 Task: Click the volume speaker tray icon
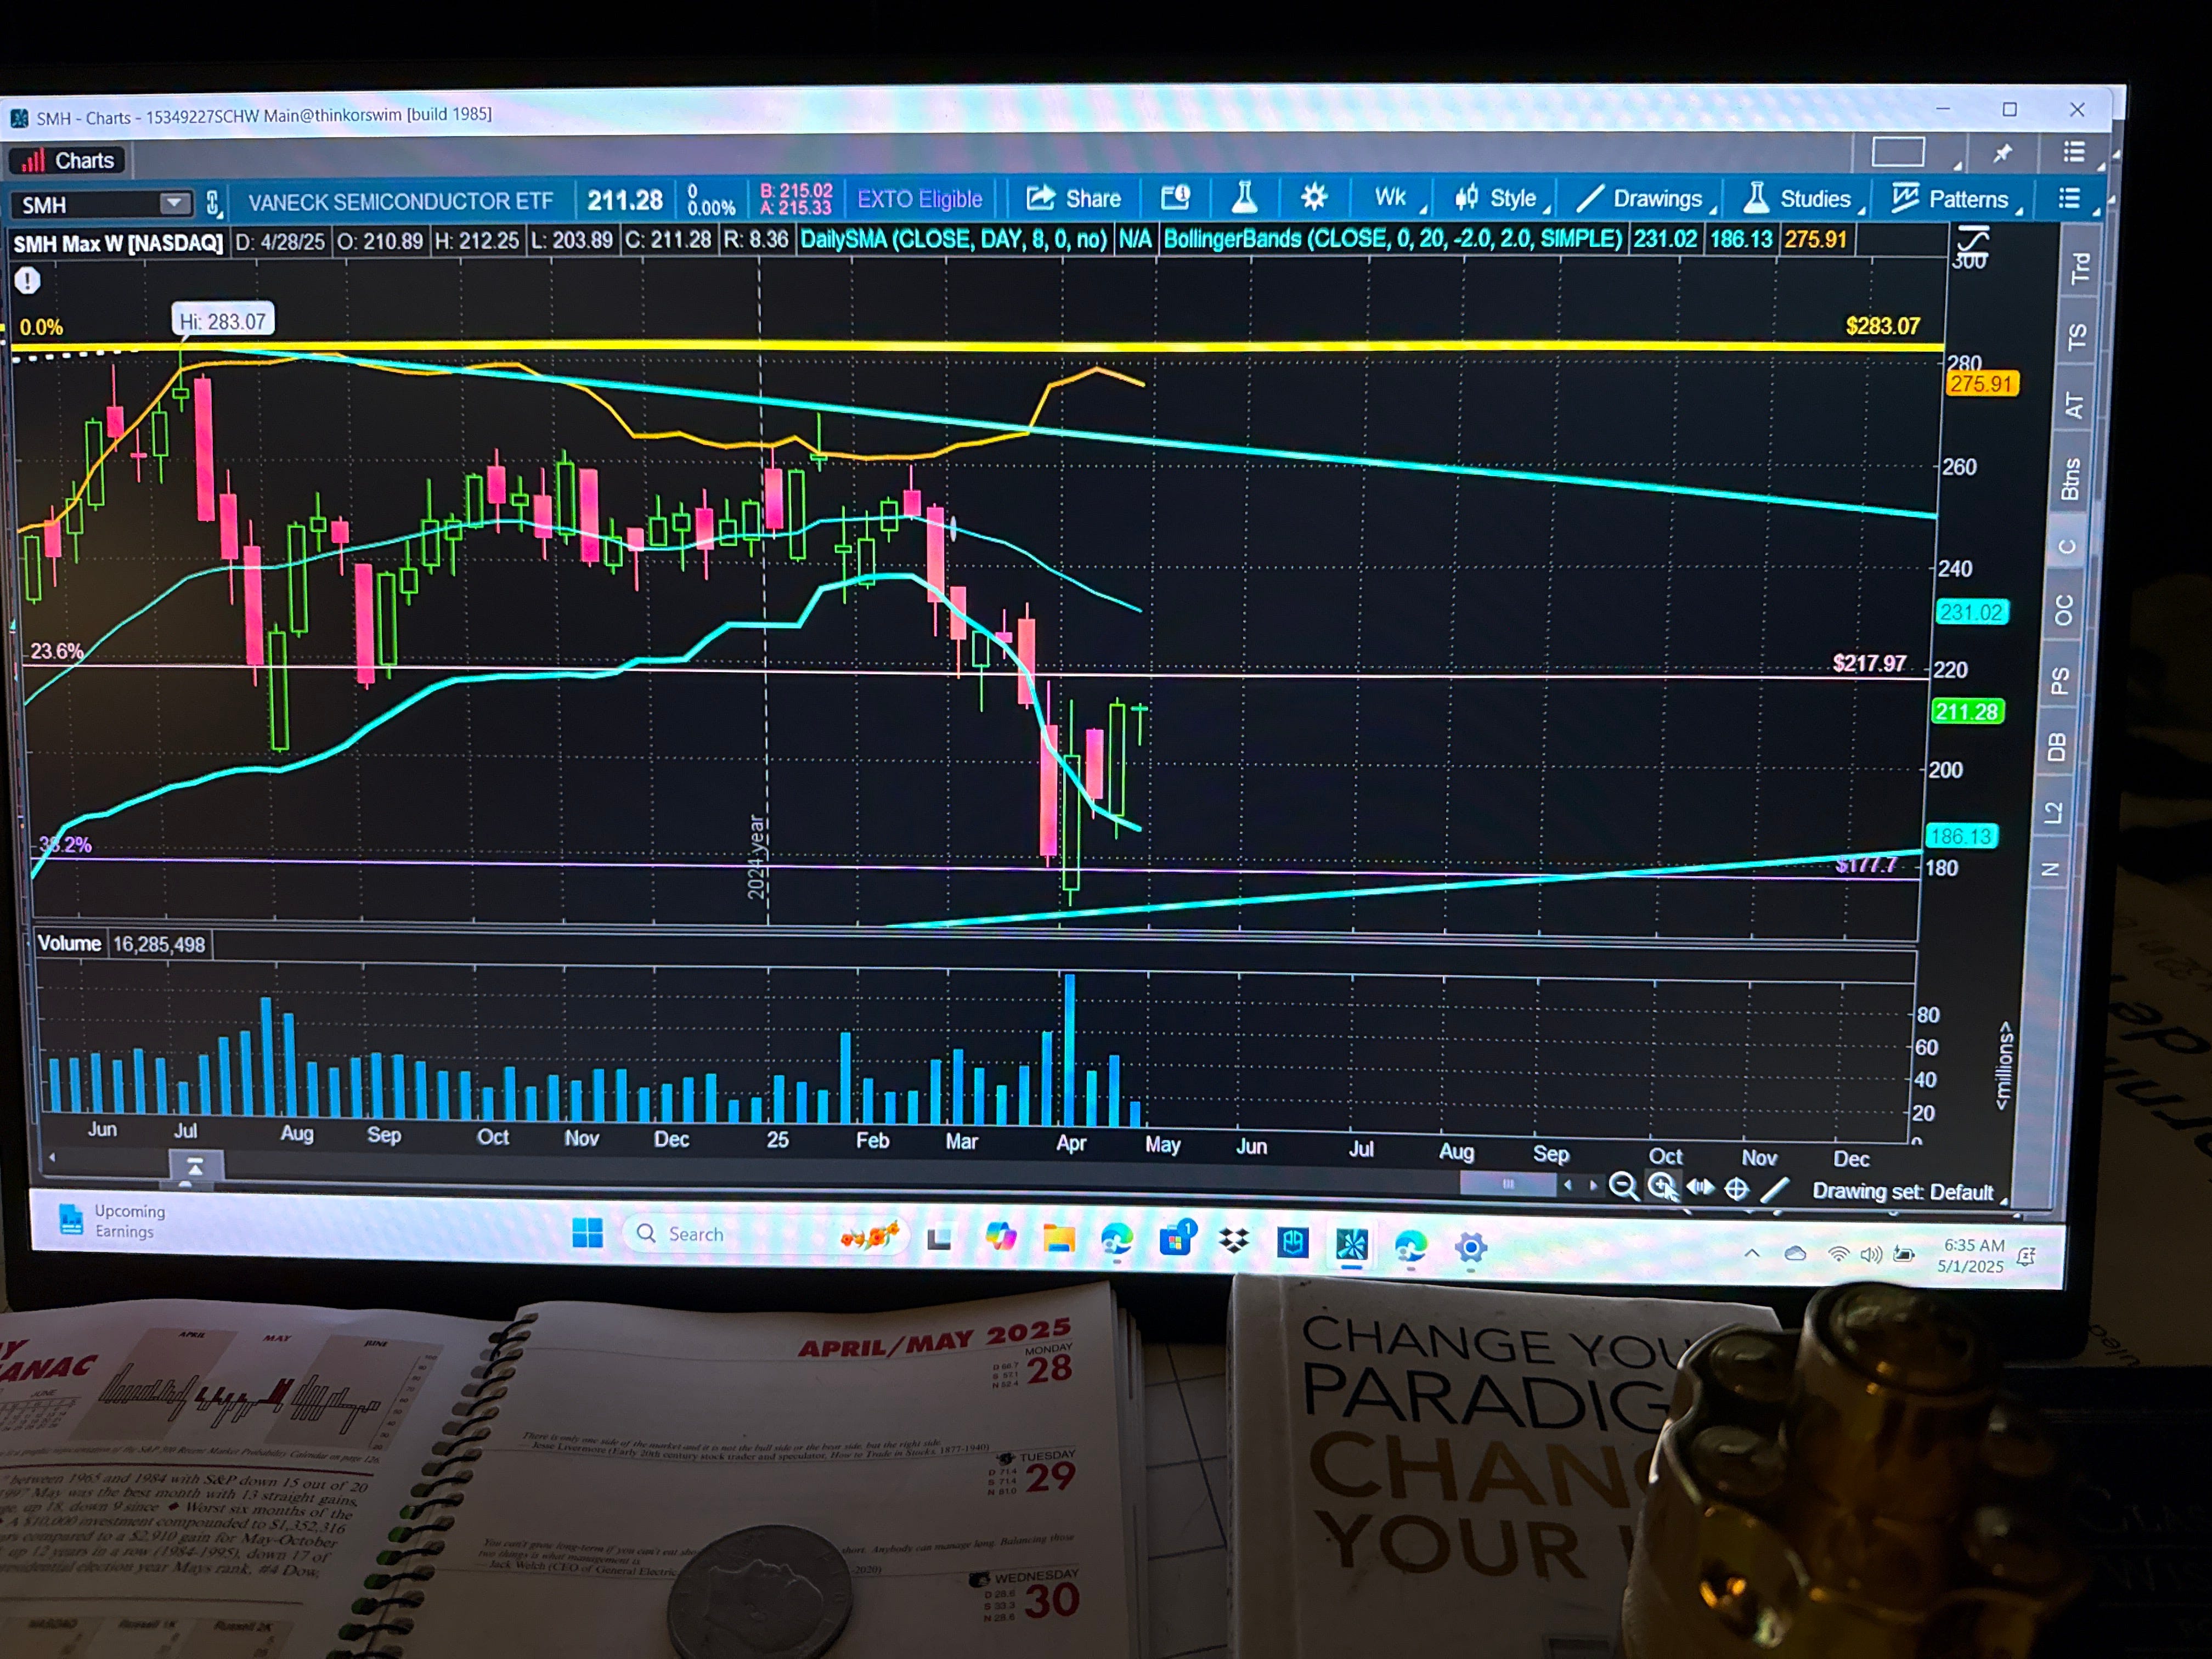[x=1870, y=1255]
